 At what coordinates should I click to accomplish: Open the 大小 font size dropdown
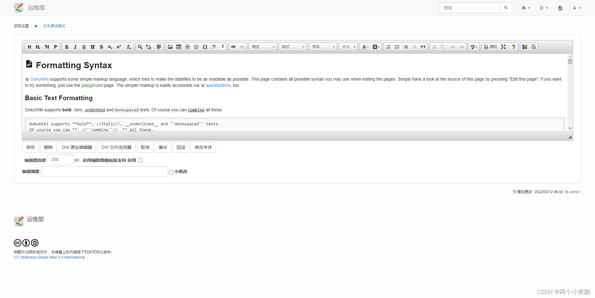point(348,47)
